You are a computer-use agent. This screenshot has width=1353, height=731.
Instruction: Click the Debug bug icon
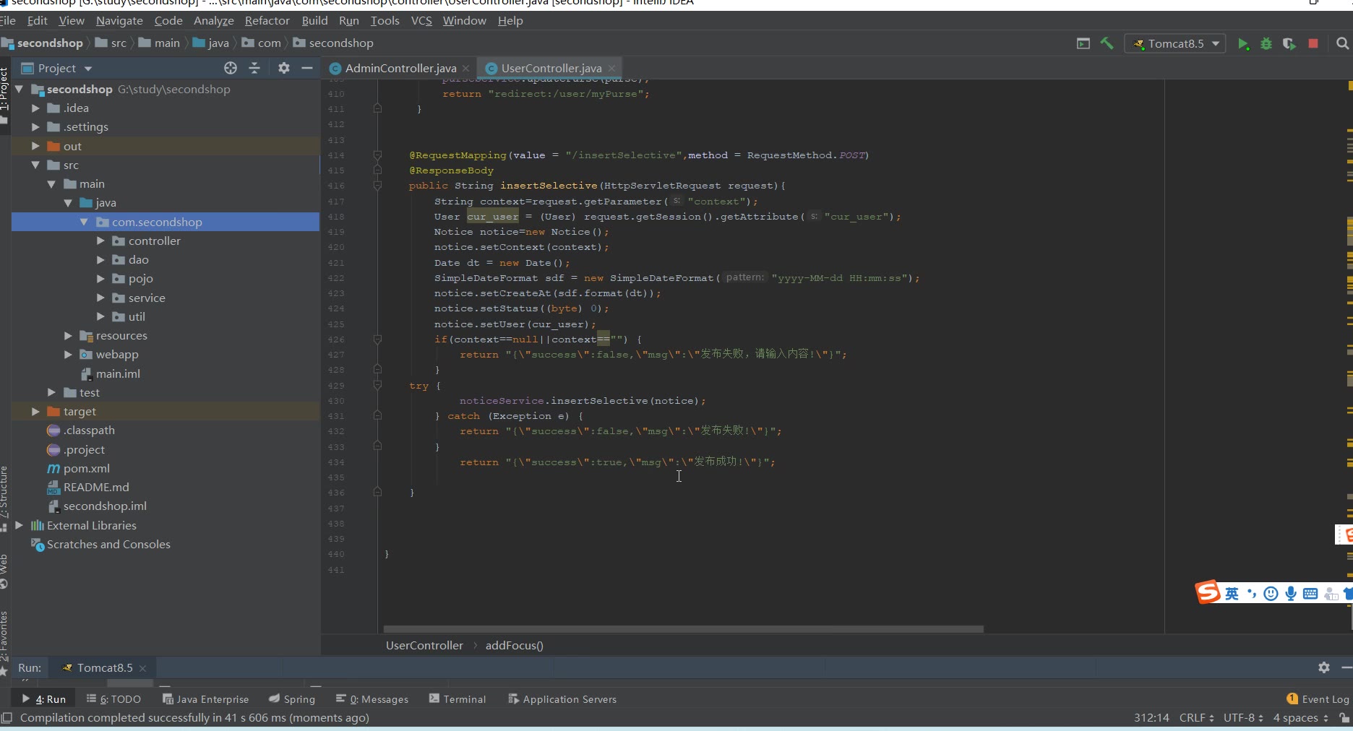pyautogui.click(x=1266, y=44)
